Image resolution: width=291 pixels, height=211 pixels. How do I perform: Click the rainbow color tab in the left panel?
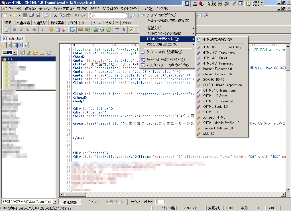pyautogui.click(x=15, y=45)
